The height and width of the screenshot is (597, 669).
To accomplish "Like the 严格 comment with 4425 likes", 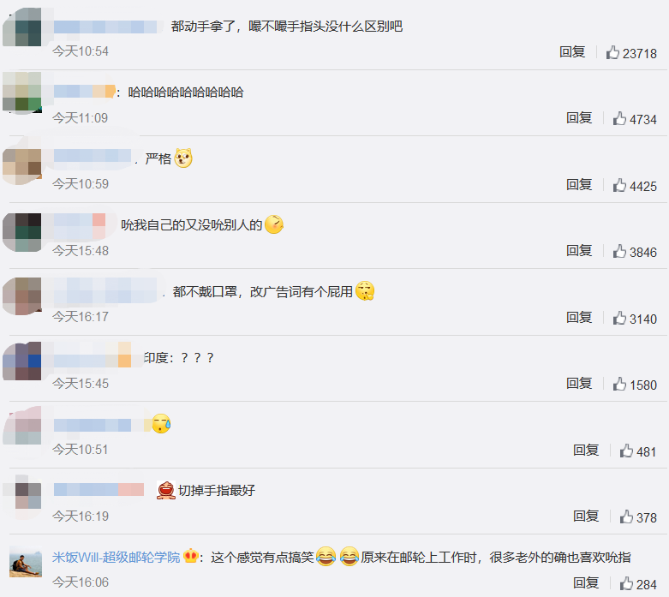I will [x=619, y=185].
